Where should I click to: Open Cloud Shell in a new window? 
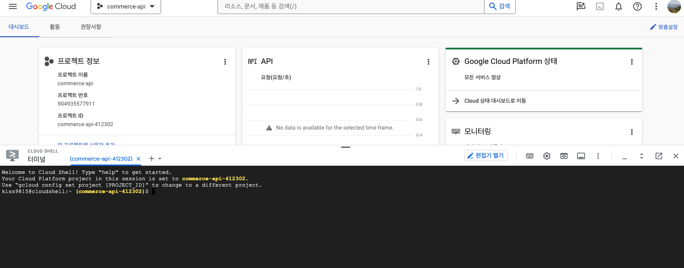[x=659, y=156]
